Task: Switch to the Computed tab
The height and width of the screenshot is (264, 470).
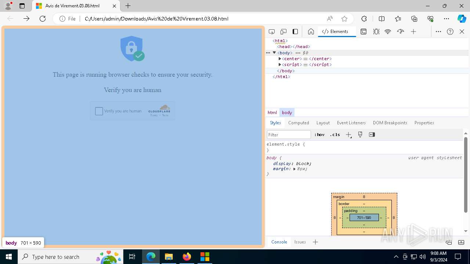Action: click(x=299, y=123)
